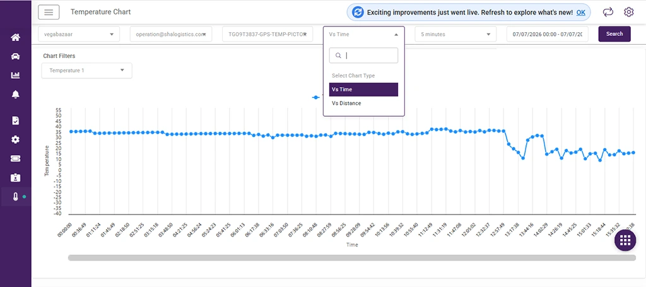
Task: Click the Search button
Action: 614,34
